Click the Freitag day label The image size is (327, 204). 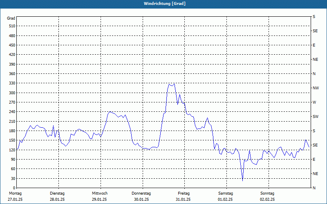(184, 193)
